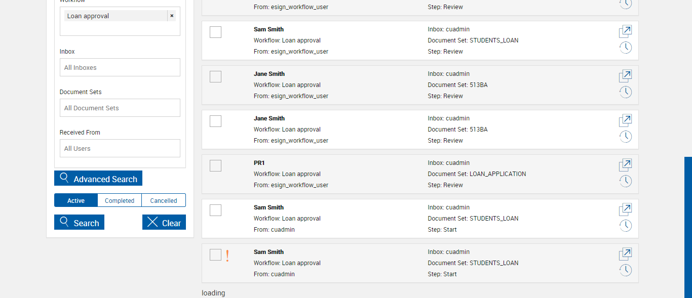
Task: Open Sam Smith Review step item
Action: pos(625,31)
